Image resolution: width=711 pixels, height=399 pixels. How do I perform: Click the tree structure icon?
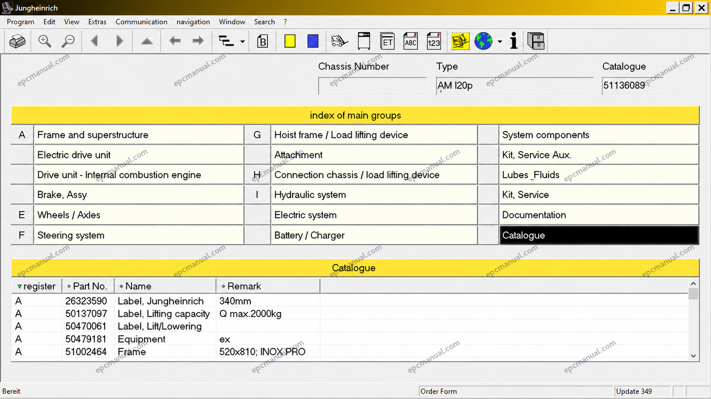pyautogui.click(x=226, y=41)
